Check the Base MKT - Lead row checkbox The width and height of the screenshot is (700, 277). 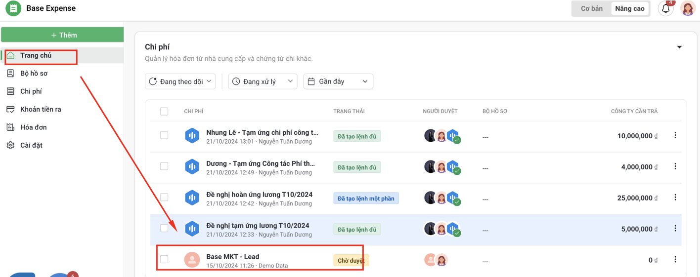pyautogui.click(x=164, y=259)
